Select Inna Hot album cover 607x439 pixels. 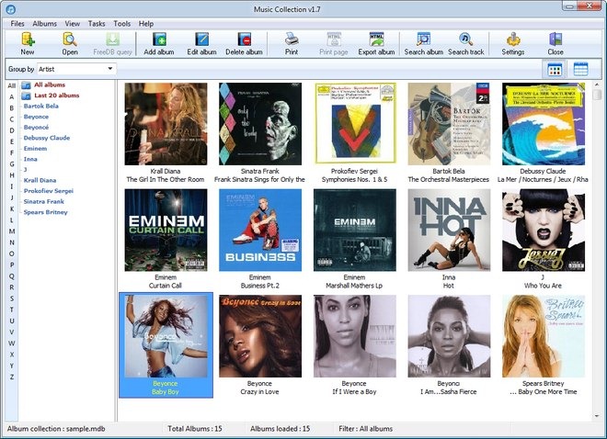click(x=449, y=230)
